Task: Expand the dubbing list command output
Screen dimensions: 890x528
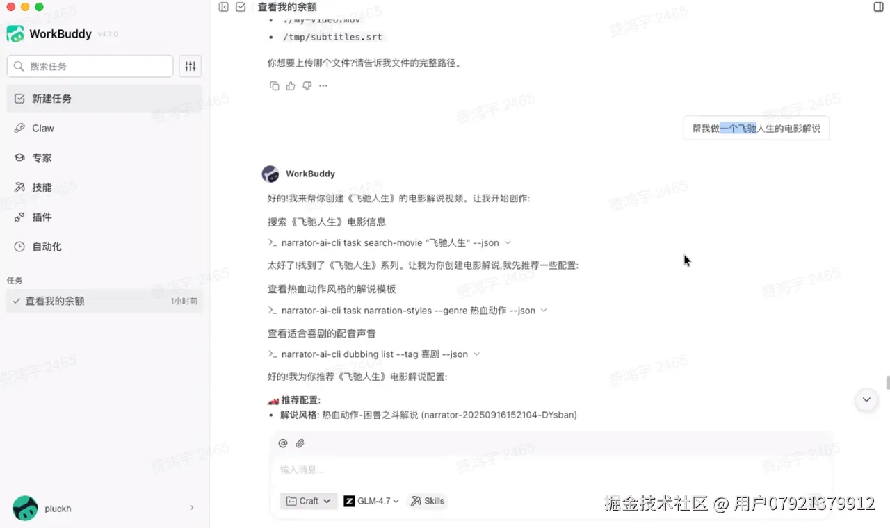Action: click(476, 354)
